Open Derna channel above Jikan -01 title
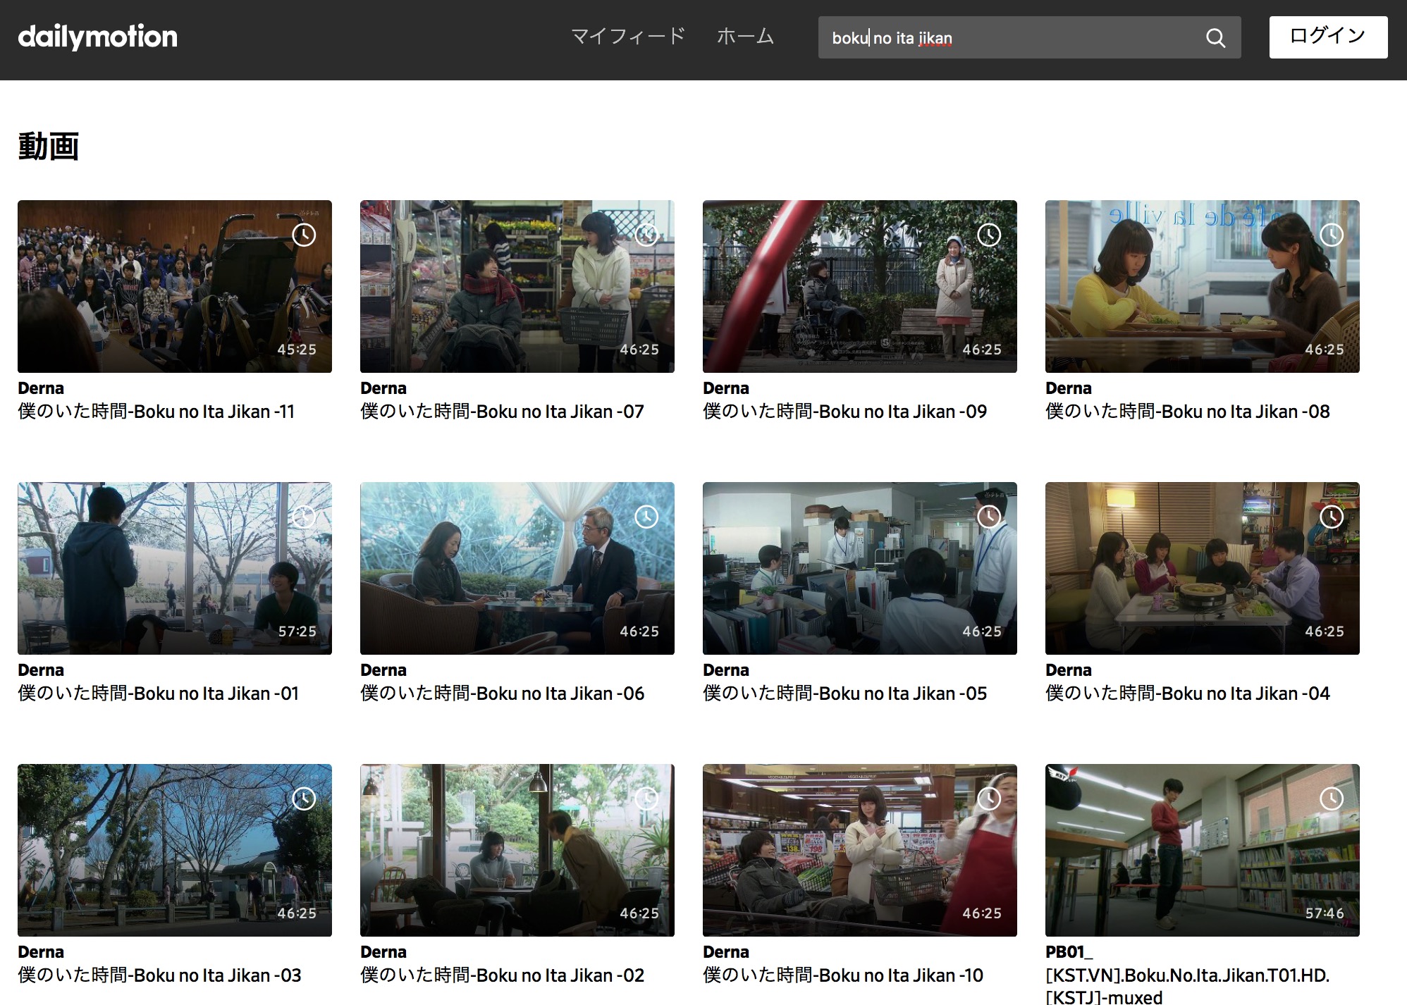The height and width of the screenshot is (1005, 1407). pos(41,670)
